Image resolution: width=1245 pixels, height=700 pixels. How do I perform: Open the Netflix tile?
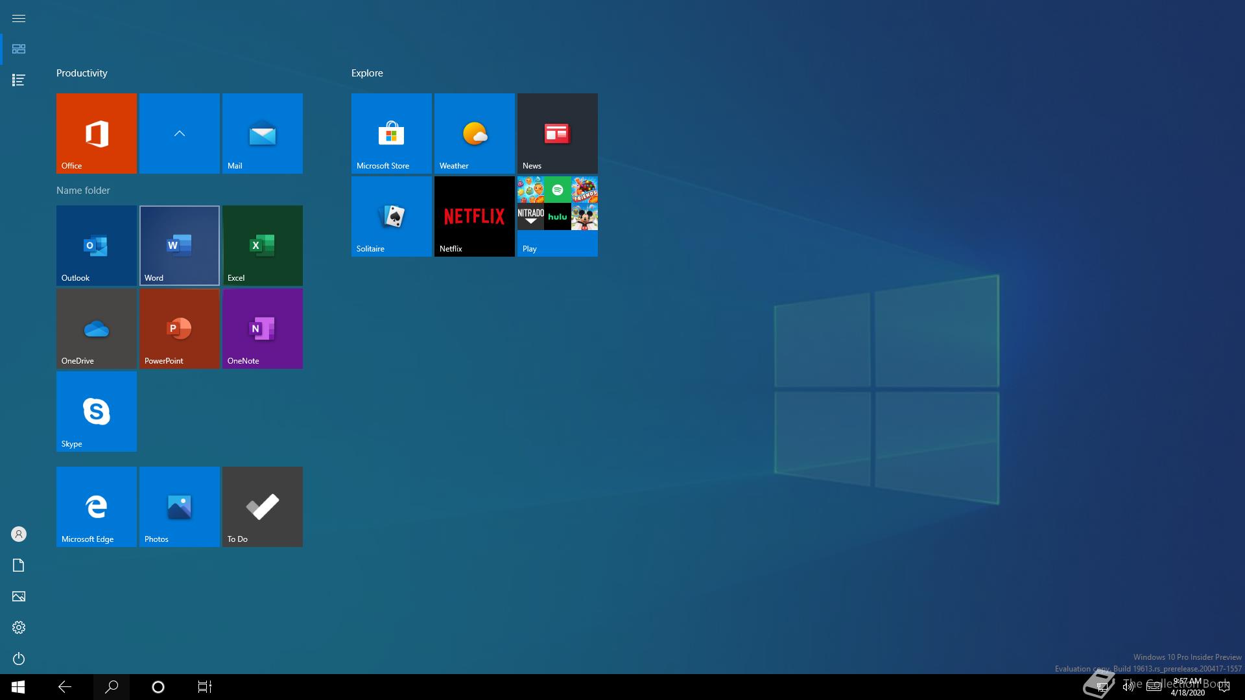tap(475, 216)
